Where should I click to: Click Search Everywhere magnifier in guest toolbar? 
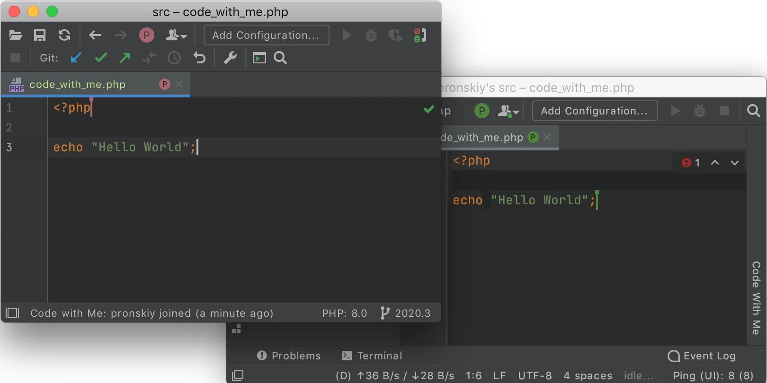point(754,111)
